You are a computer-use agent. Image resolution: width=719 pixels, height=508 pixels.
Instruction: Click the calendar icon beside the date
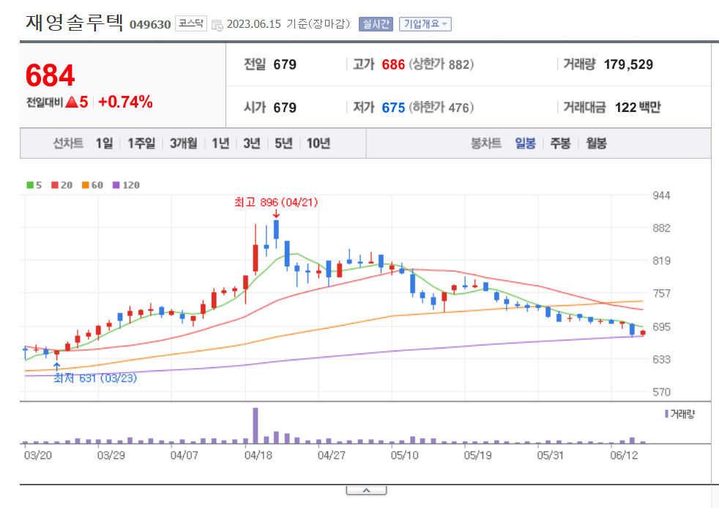pyautogui.click(x=217, y=25)
